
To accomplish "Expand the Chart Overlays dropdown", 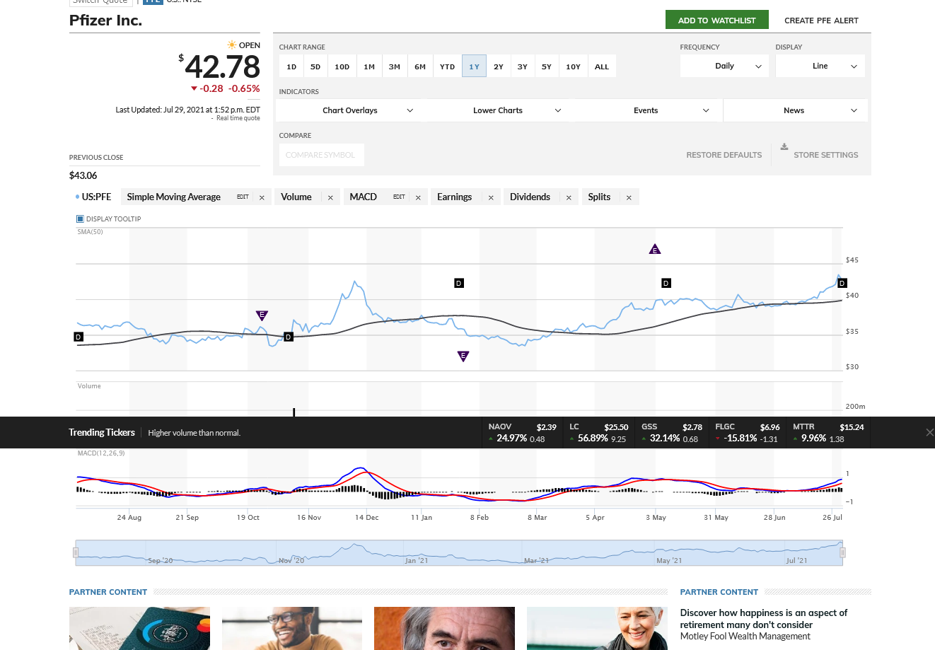I will [x=350, y=110].
